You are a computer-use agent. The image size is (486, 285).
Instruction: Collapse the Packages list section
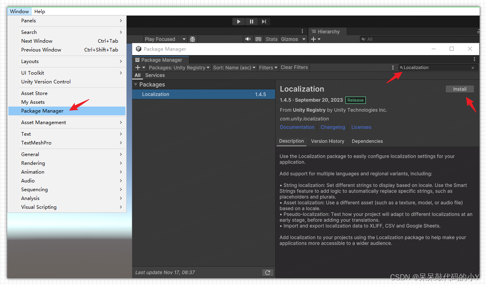point(136,85)
